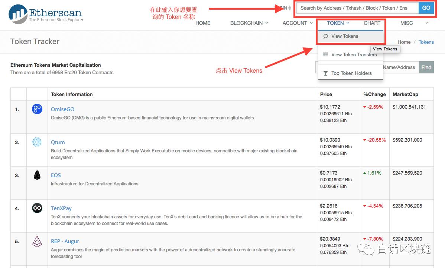Click the Token Tracker page heading
This screenshot has width=445, height=268.
point(35,42)
